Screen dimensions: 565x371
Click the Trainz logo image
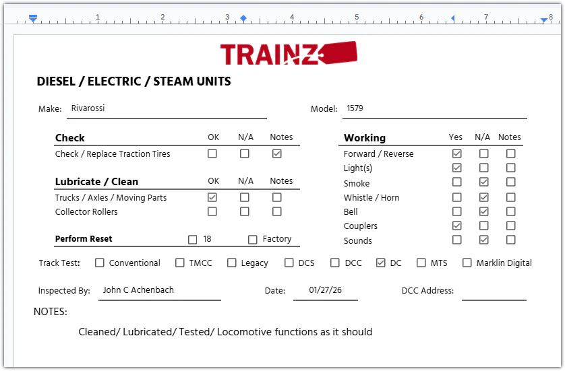(x=288, y=53)
